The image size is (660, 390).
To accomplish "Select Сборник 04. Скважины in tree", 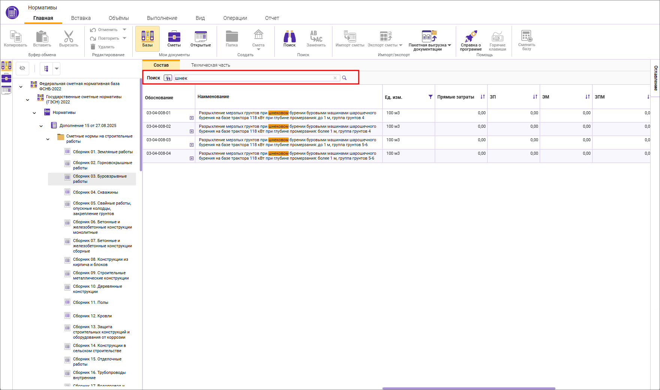I will (x=95, y=192).
